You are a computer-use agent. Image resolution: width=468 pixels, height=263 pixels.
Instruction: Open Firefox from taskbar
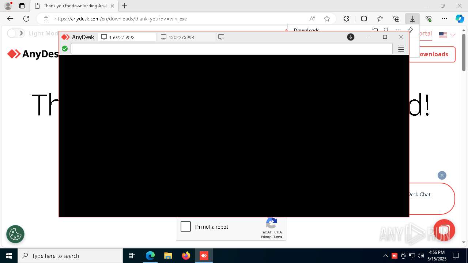click(186, 256)
